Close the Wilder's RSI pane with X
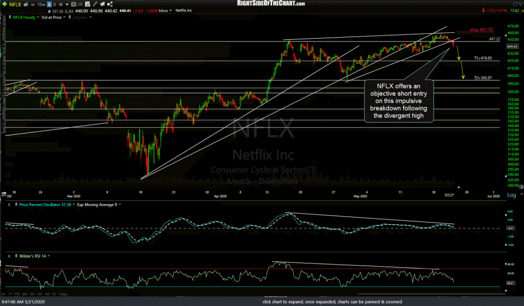The image size is (524, 306). [9, 256]
